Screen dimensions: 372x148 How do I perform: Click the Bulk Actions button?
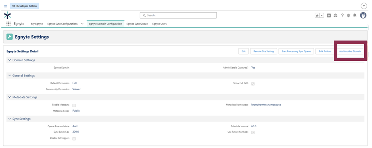[x=325, y=51]
